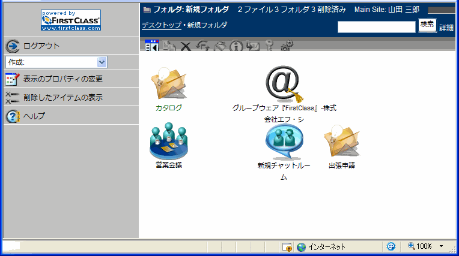Click the hide-sidebar pane toggle icon
459x256 pixels.
pos(151,46)
